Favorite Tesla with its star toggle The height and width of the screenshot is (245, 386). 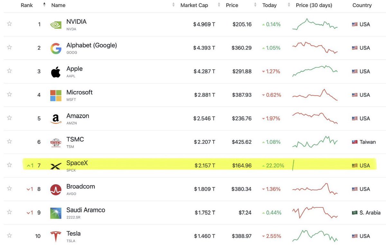(x=9, y=235)
